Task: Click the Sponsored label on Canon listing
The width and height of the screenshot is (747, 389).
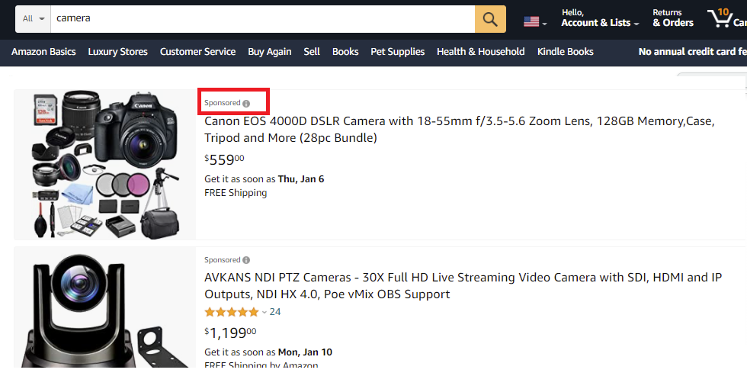Action: click(x=223, y=103)
